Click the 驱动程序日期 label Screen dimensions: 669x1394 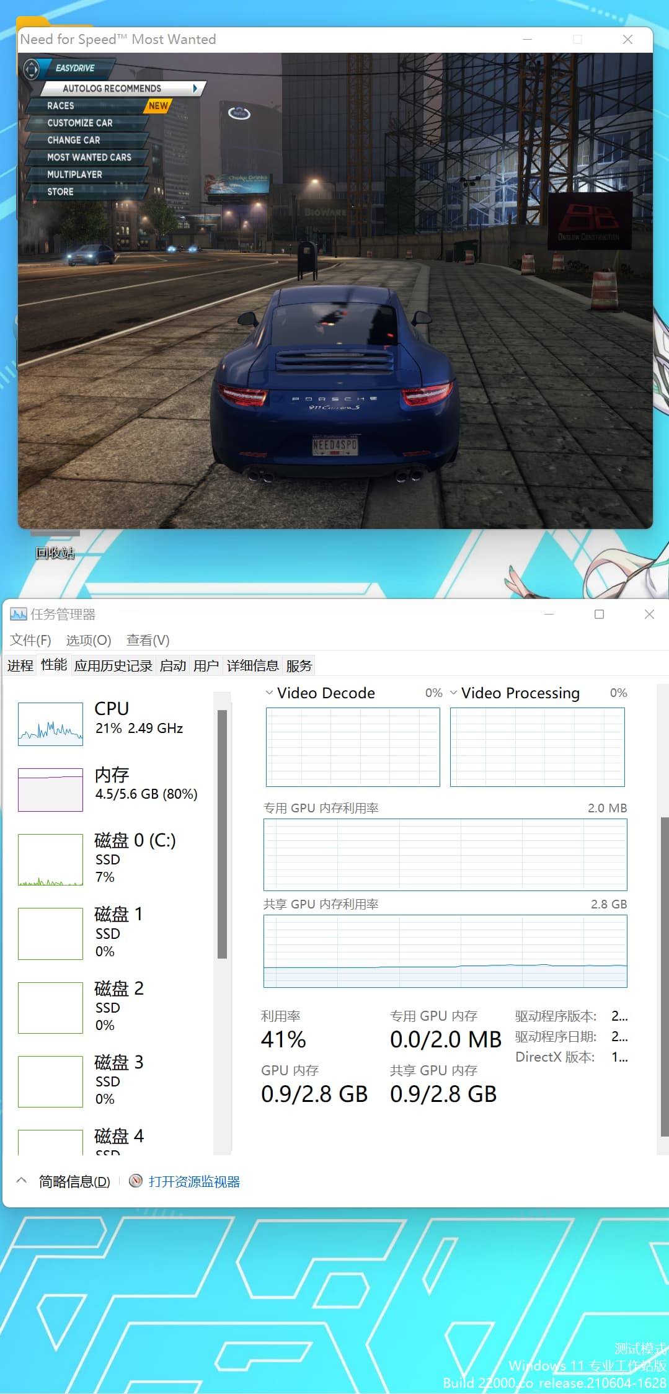[x=556, y=1036]
